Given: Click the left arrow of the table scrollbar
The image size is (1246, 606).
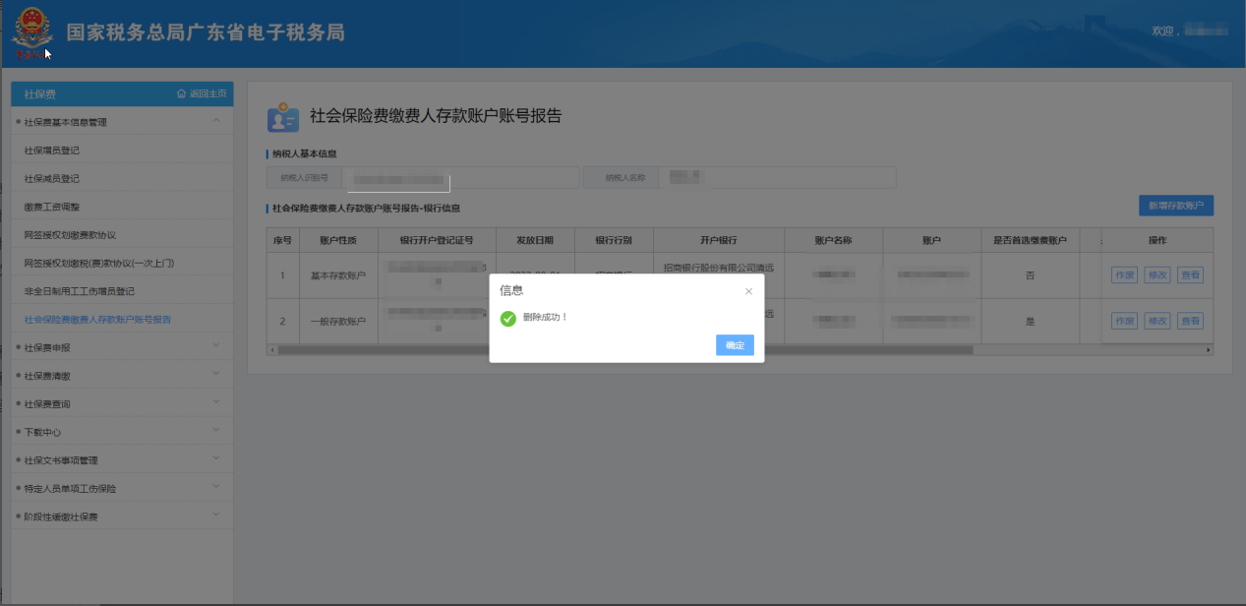Looking at the screenshot, I should (271, 350).
